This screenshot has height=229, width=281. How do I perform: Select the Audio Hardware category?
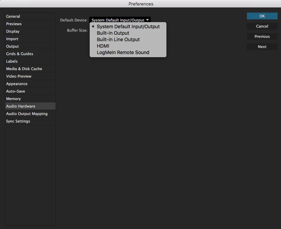(x=30, y=106)
